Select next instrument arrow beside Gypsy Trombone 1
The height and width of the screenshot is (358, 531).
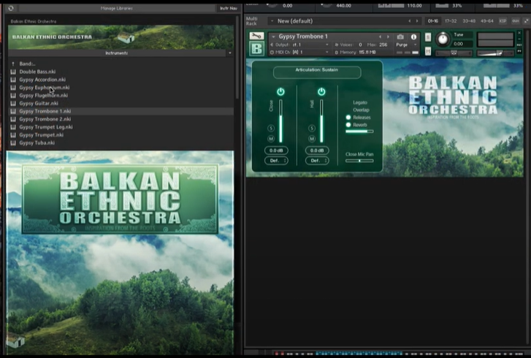388,37
